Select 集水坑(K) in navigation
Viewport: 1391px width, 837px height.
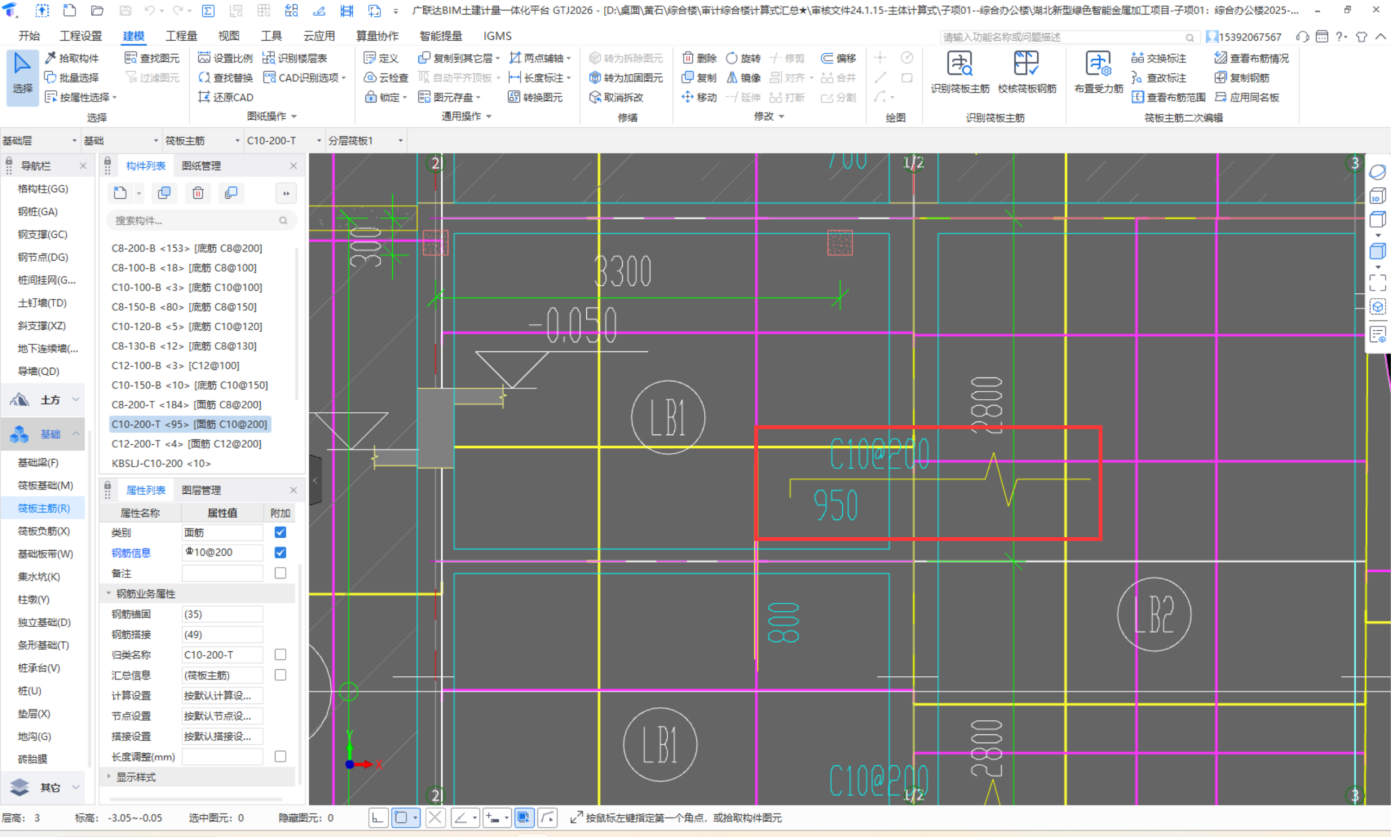click(x=39, y=576)
